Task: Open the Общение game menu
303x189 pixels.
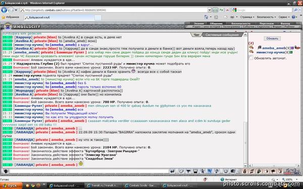Action: [216, 24]
